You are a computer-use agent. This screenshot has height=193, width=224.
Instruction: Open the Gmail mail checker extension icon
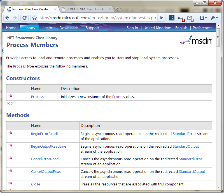point(190,18)
